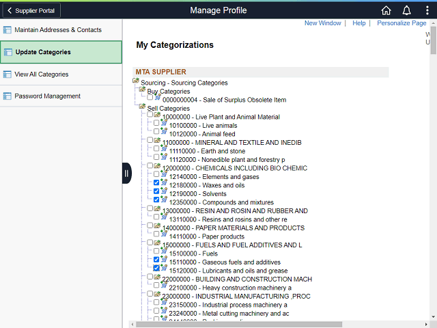Click the horizontal scrollbar thumb at bottom
The image size is (437, 328).
point(239,325)
